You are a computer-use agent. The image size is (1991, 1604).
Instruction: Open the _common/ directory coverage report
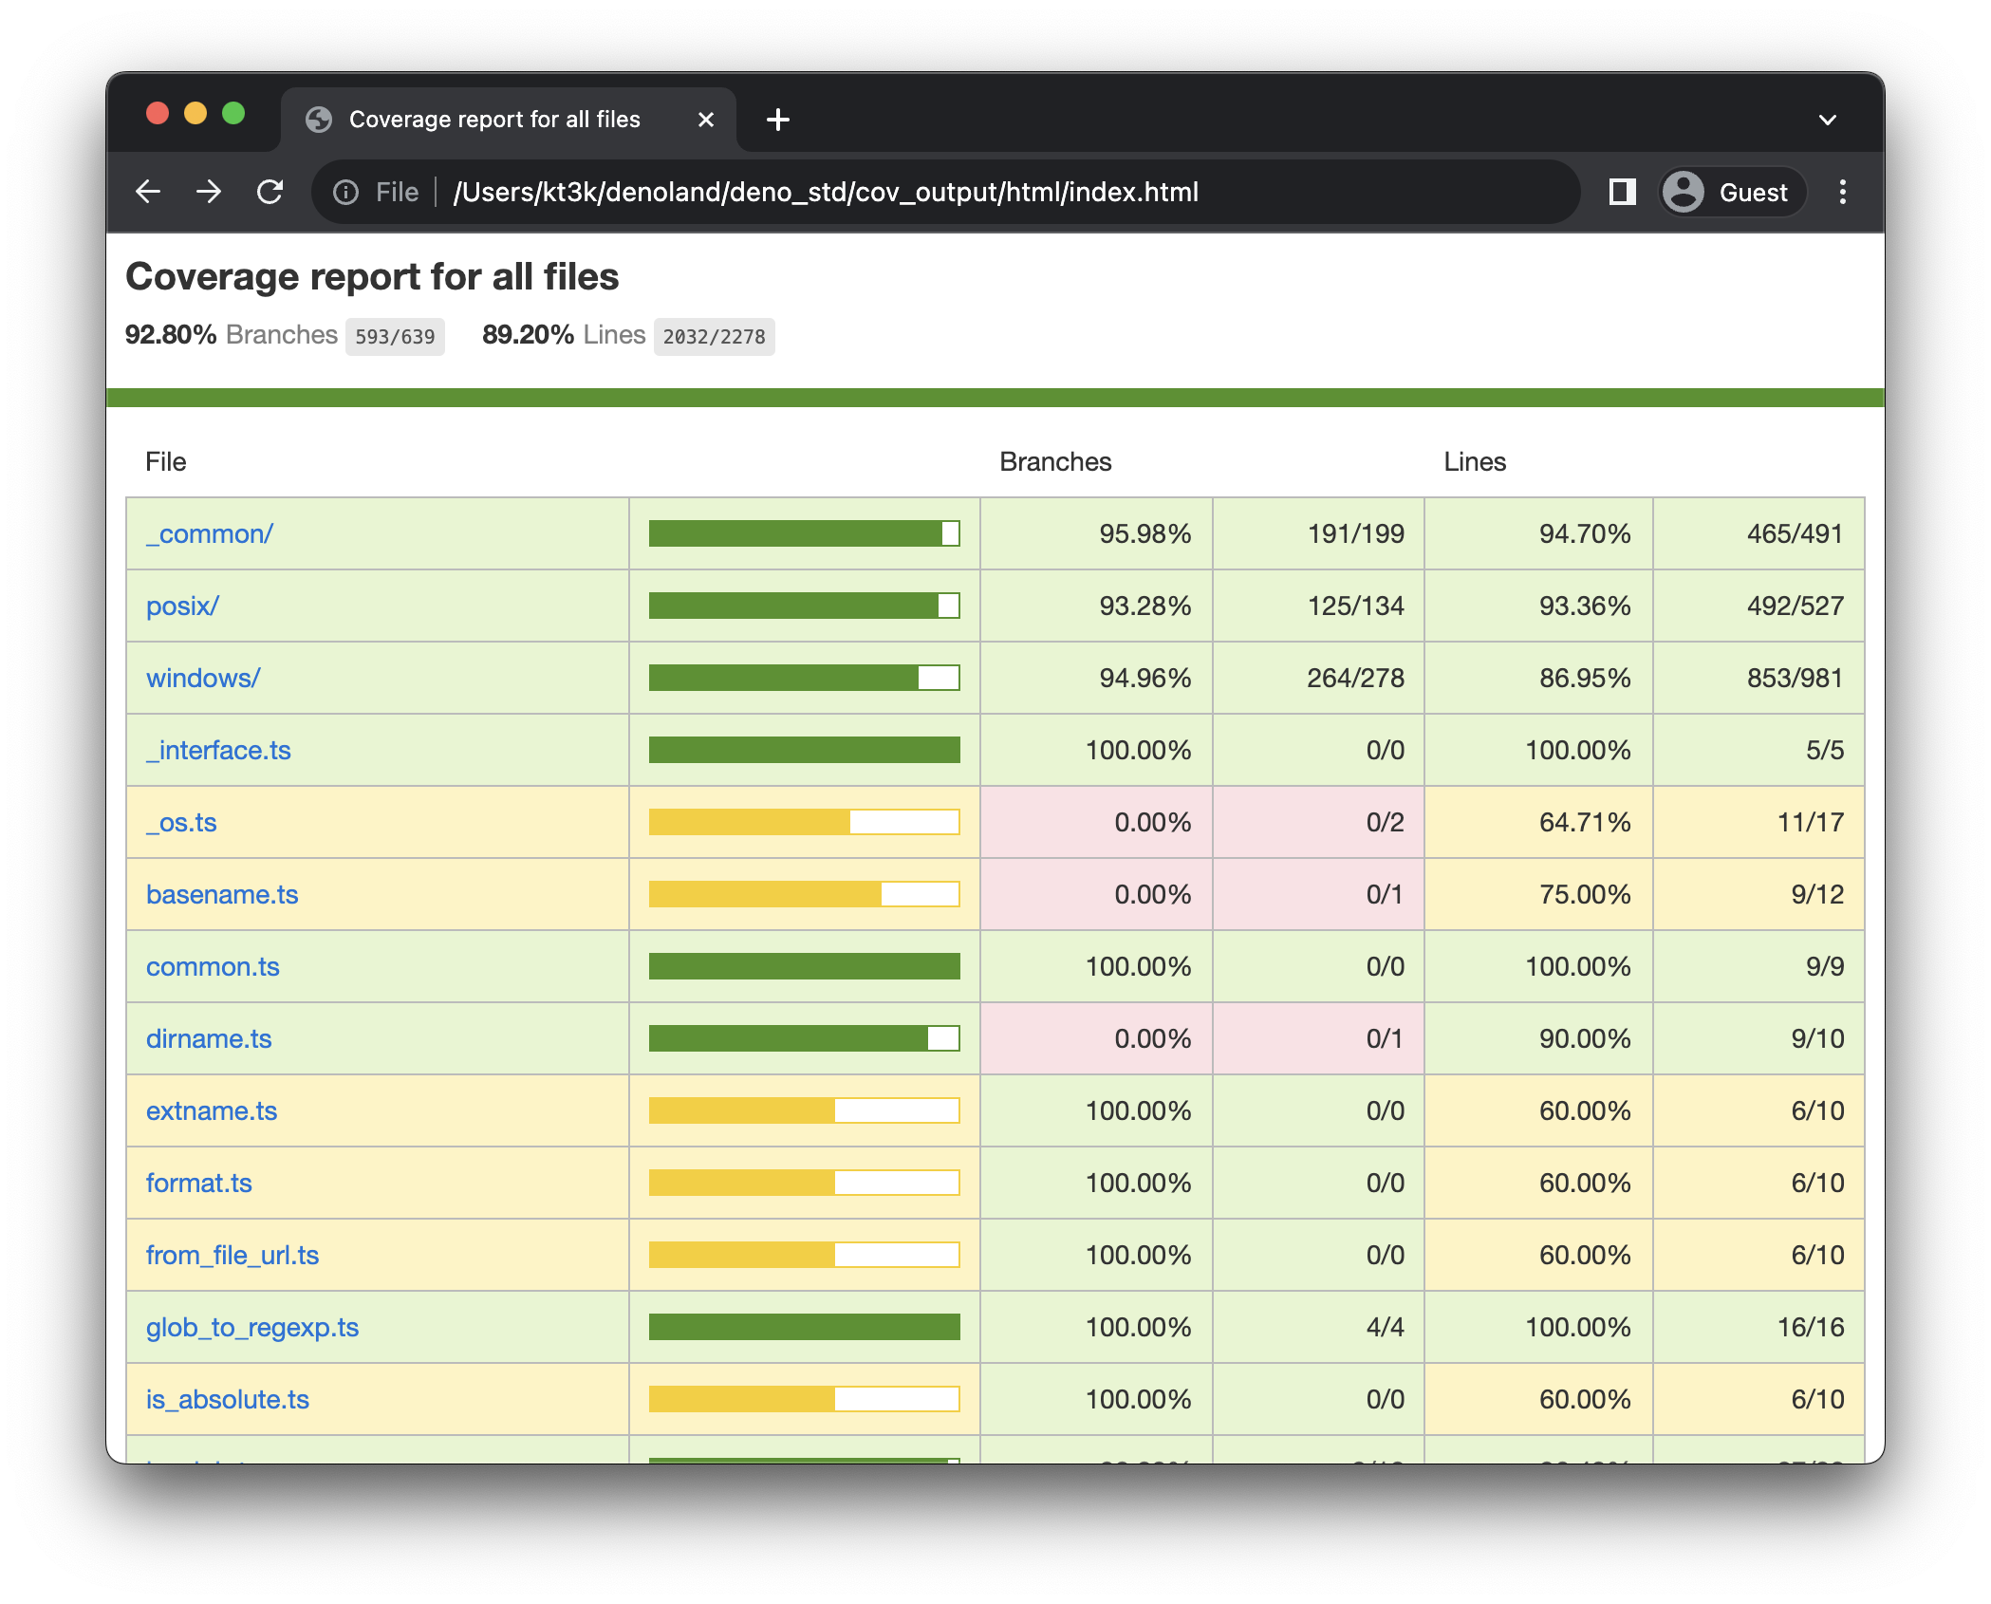tap(210, 533)
